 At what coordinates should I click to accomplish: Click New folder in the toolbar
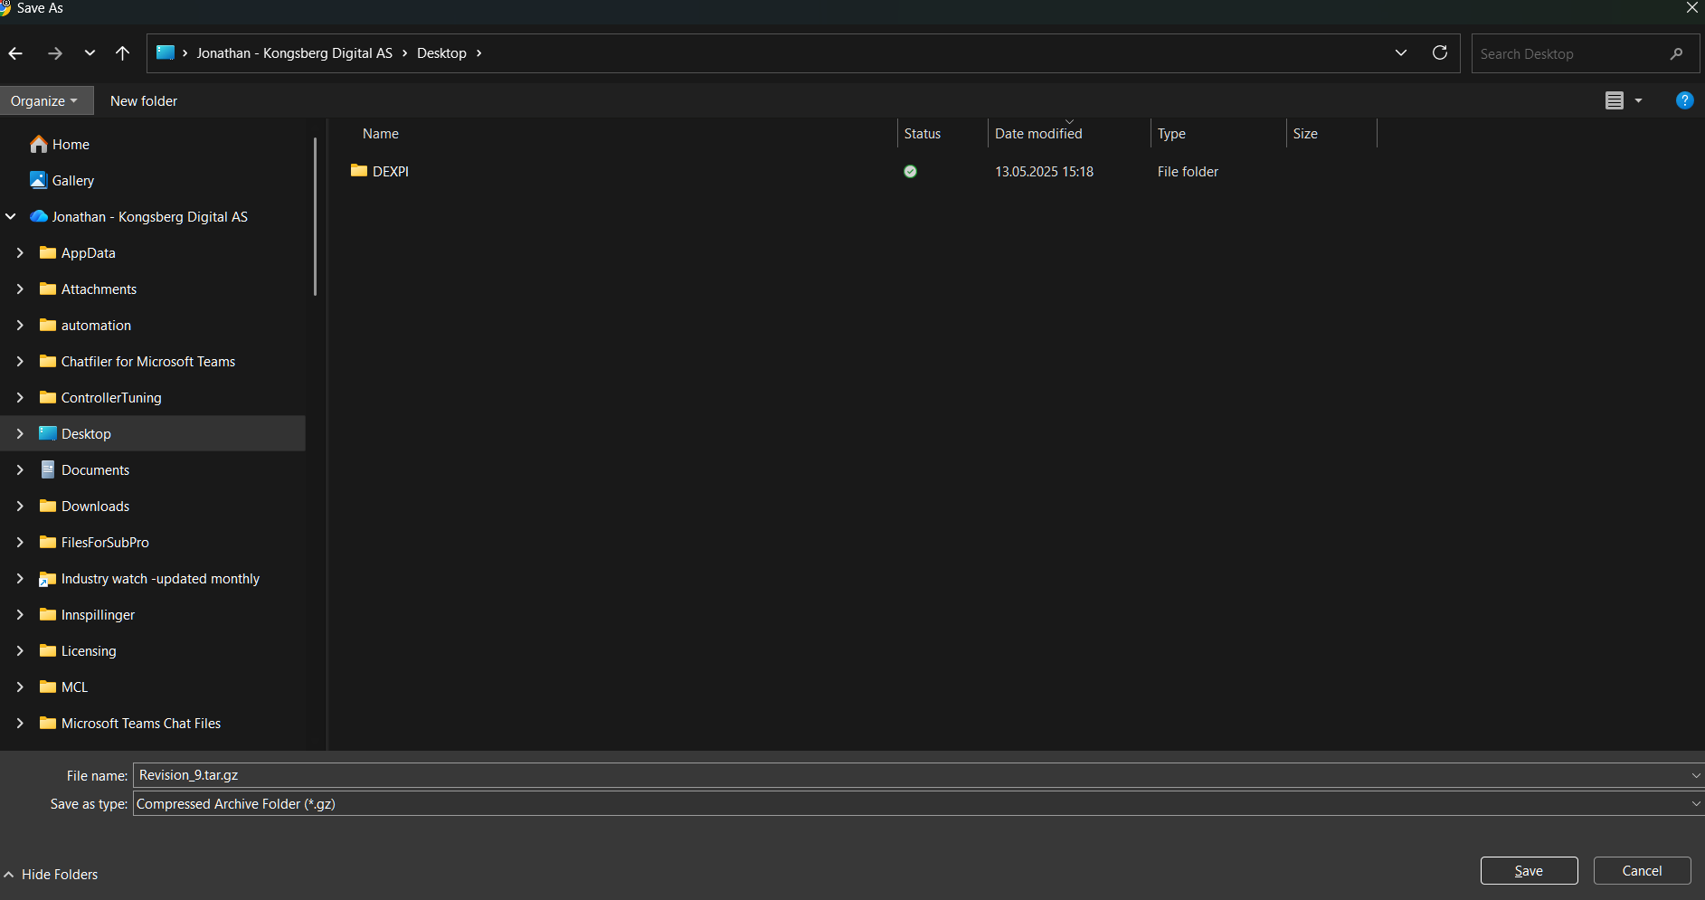click(x=144, y=101)
